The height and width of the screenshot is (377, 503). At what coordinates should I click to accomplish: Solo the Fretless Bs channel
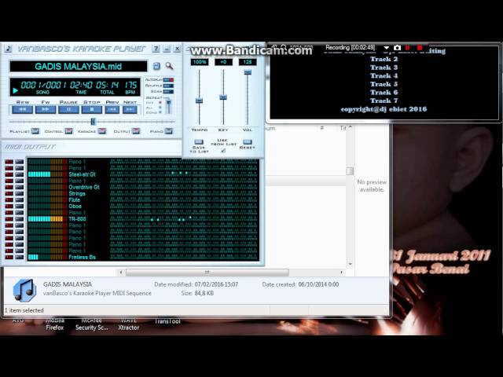point(19,257)
